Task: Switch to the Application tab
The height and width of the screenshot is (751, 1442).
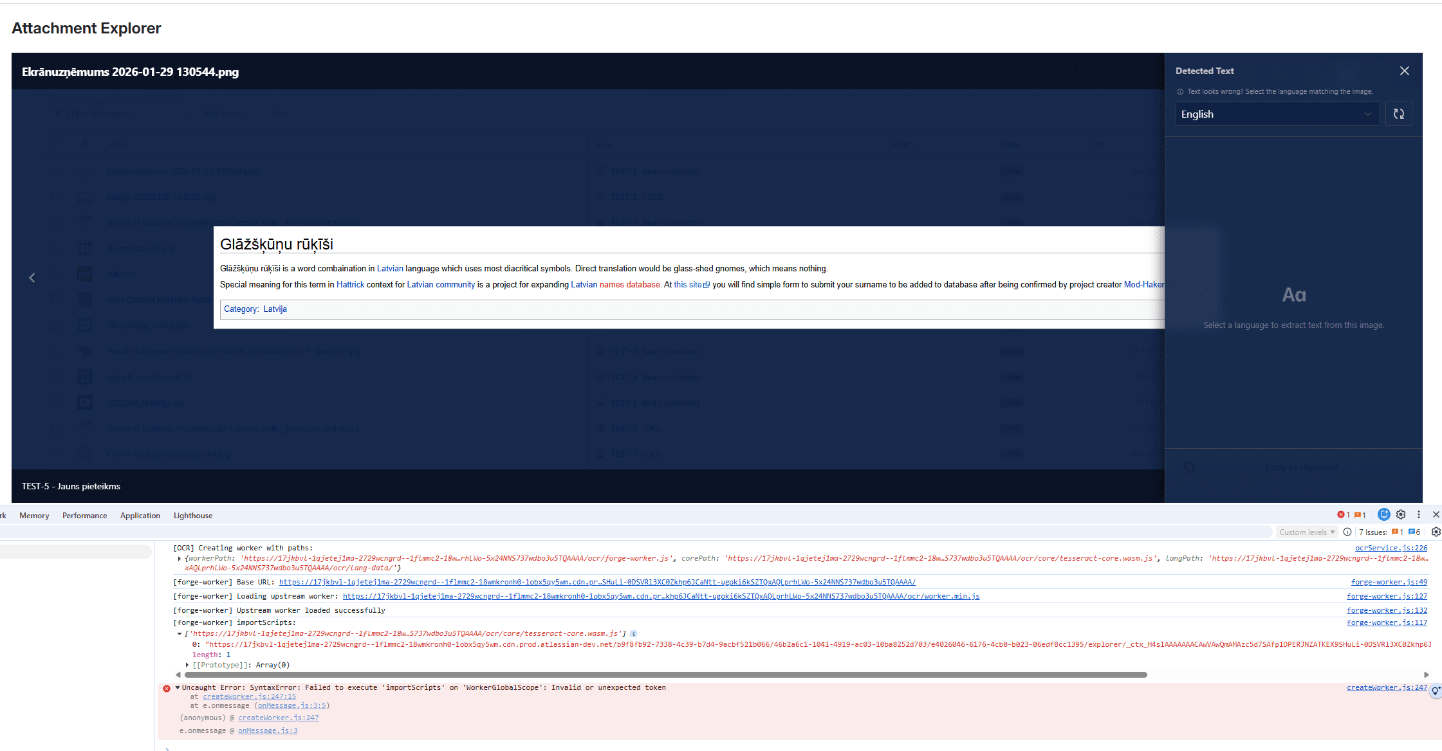Action: coord(140,515)
